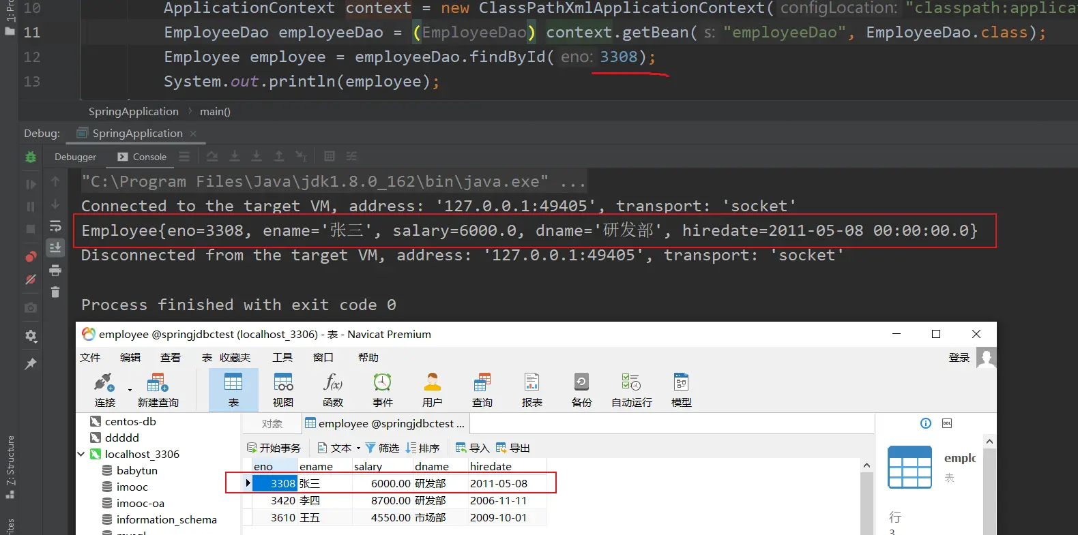Open the 工具 (Tools) menu

(x=282, y=358)
